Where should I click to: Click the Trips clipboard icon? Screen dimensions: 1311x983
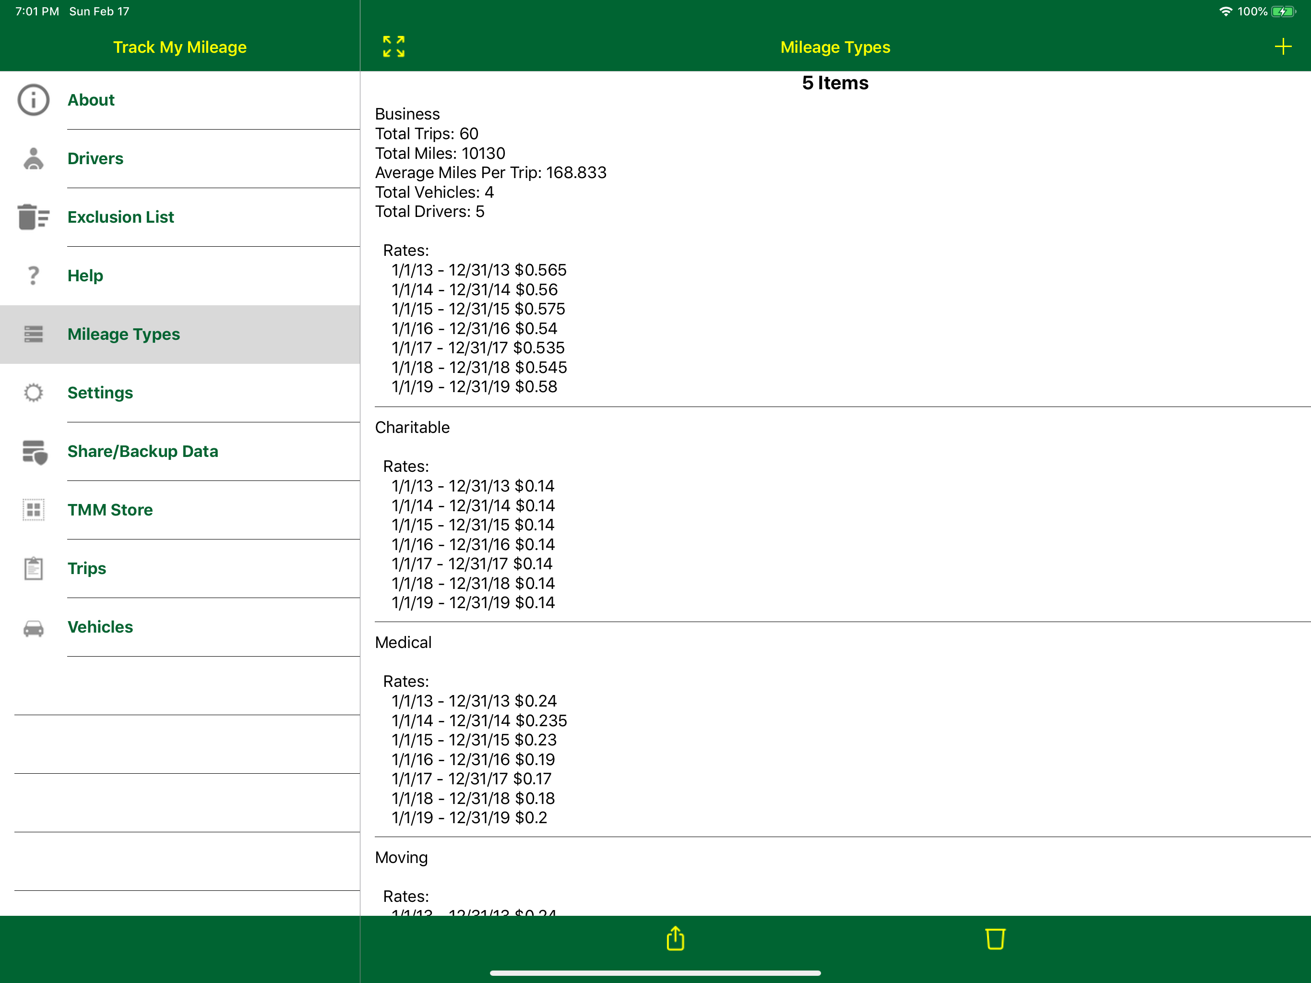pos(33,569)
